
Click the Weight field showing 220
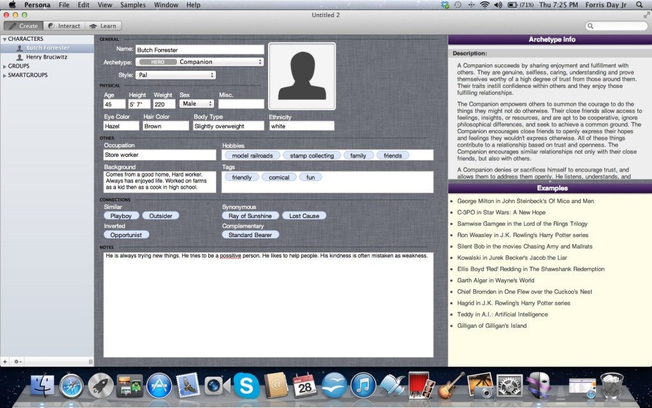164,104
